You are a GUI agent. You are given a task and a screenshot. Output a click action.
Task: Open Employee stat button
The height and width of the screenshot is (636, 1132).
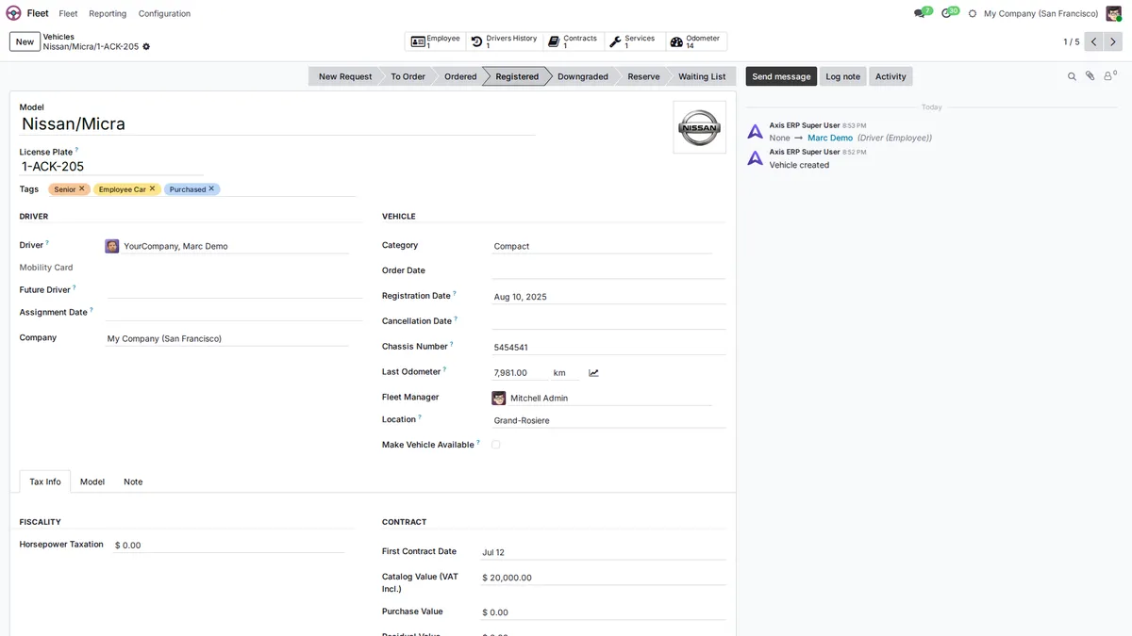tap(435, 41)
